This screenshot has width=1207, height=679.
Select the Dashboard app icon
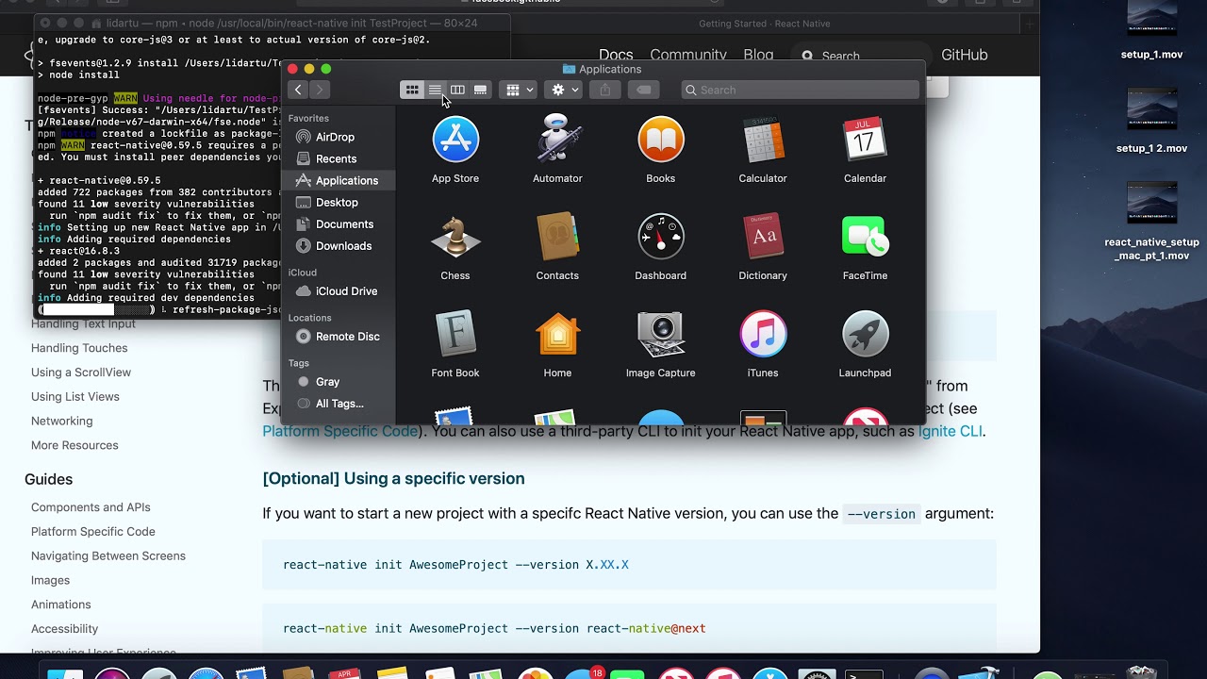click(x=661, y=237)
